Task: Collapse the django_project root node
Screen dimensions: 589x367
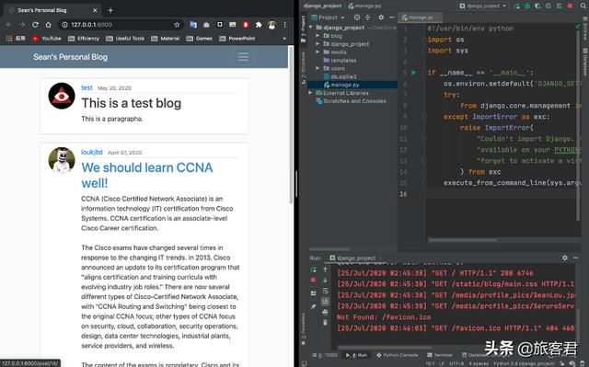Action: coord(311,28)
